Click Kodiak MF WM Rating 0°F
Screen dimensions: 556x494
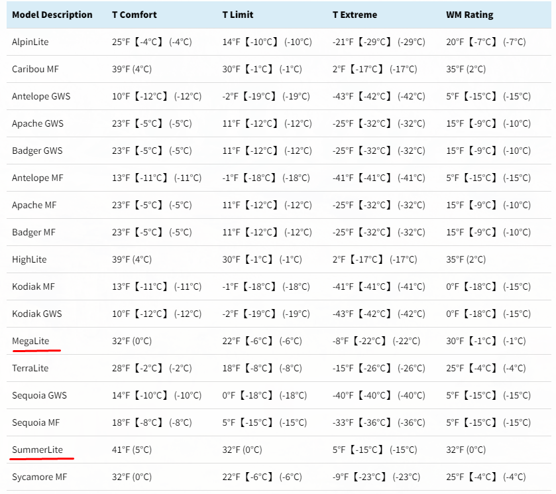point(453,286)
